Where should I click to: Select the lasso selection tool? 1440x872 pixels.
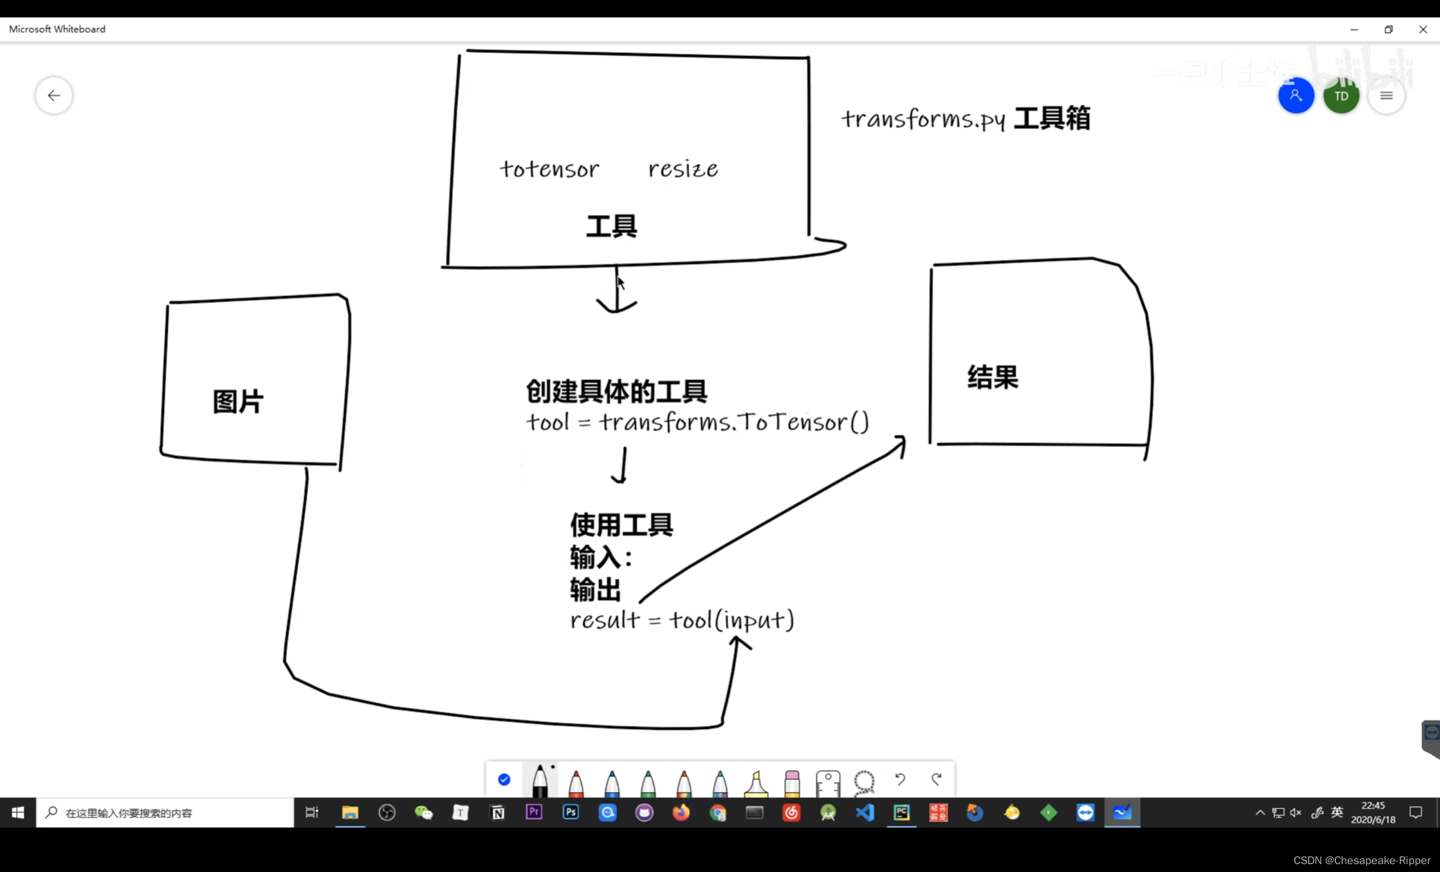[x=865, y=781]
